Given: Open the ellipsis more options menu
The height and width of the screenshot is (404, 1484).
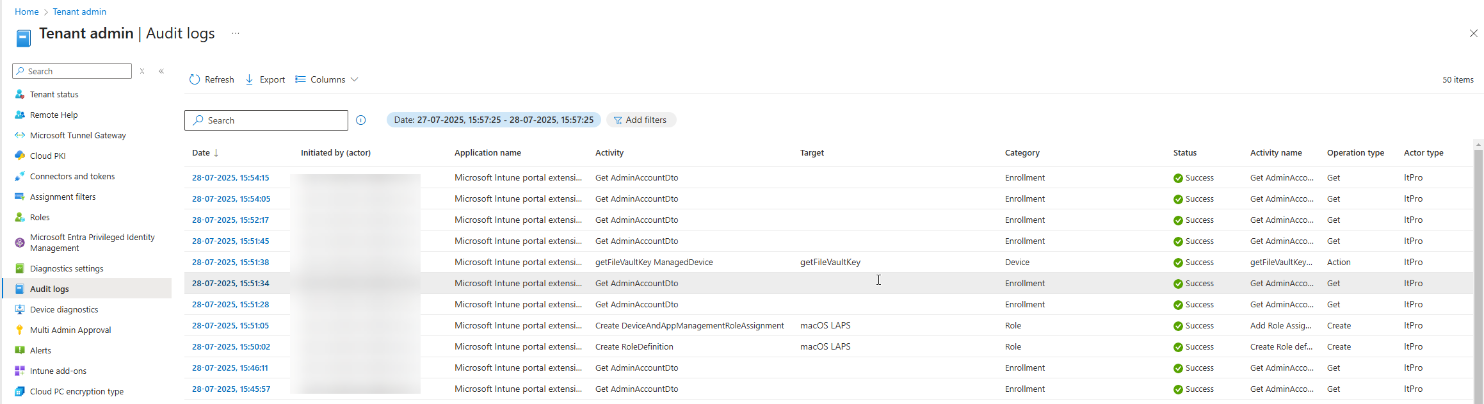Looking at the screenshot, I should tap(236, 33).
